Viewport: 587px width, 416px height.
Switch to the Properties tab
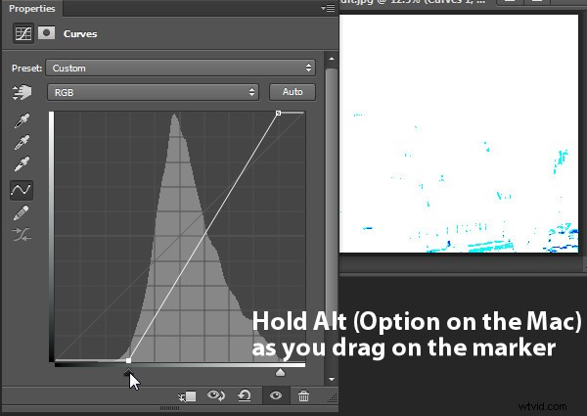tap(32, 8)
